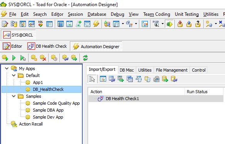Refresh the Automation Designer with green arrows
The width and height of the screenshot is (225, 144).
click(x=85, y=58)
